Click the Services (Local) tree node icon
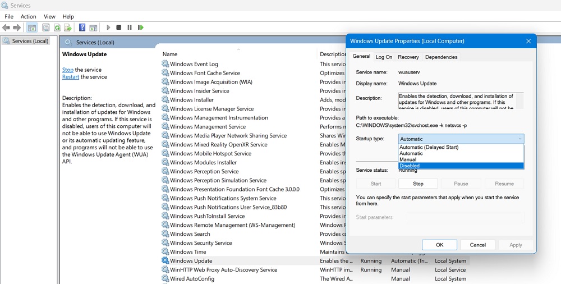The height and width of the screenshot is (284, 561). tap(6, 41)
